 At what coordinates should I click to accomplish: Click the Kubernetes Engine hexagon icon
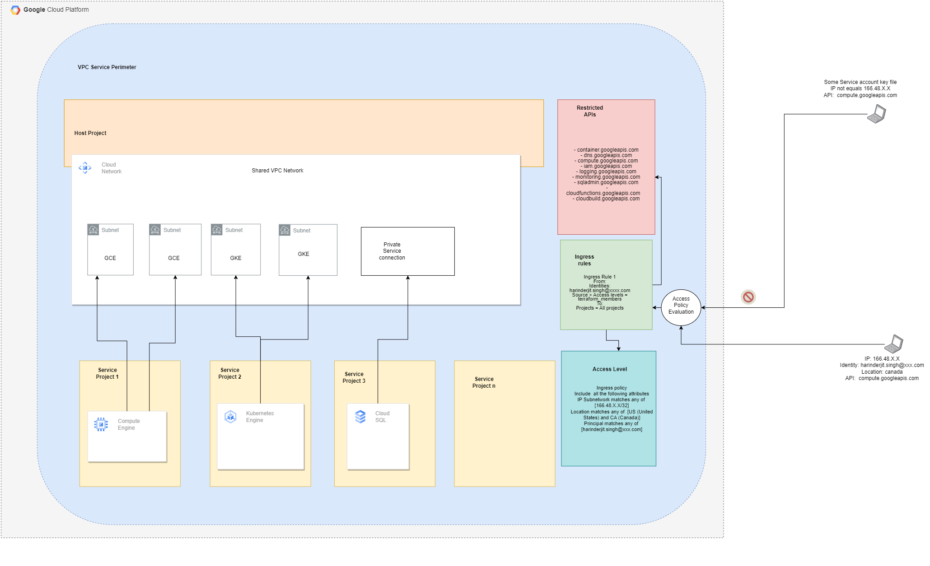pos(230,416)
